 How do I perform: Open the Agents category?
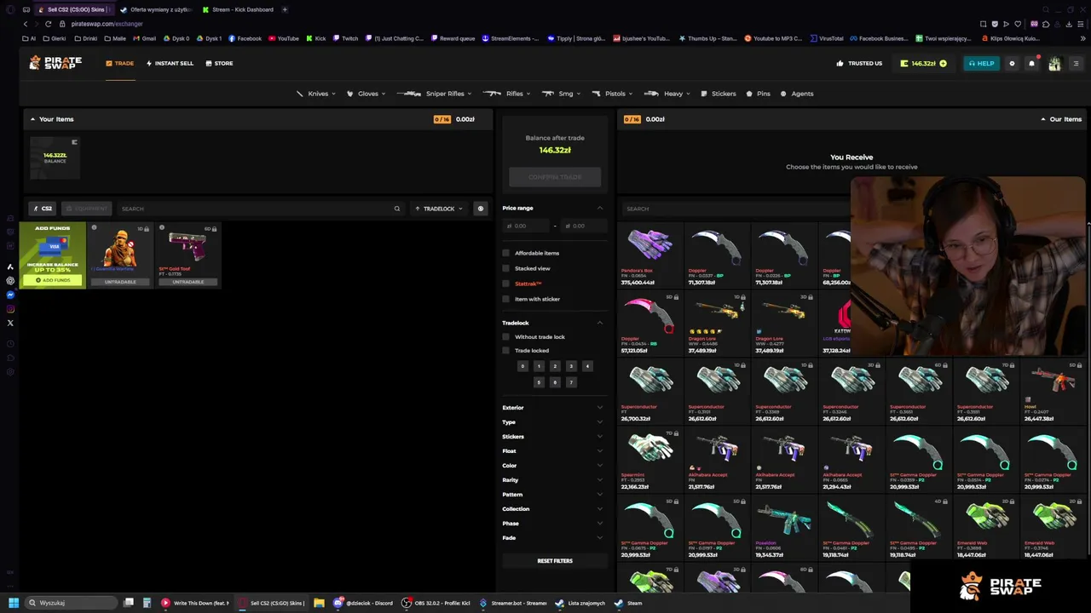pyautogui.click(x=797, y=94)
